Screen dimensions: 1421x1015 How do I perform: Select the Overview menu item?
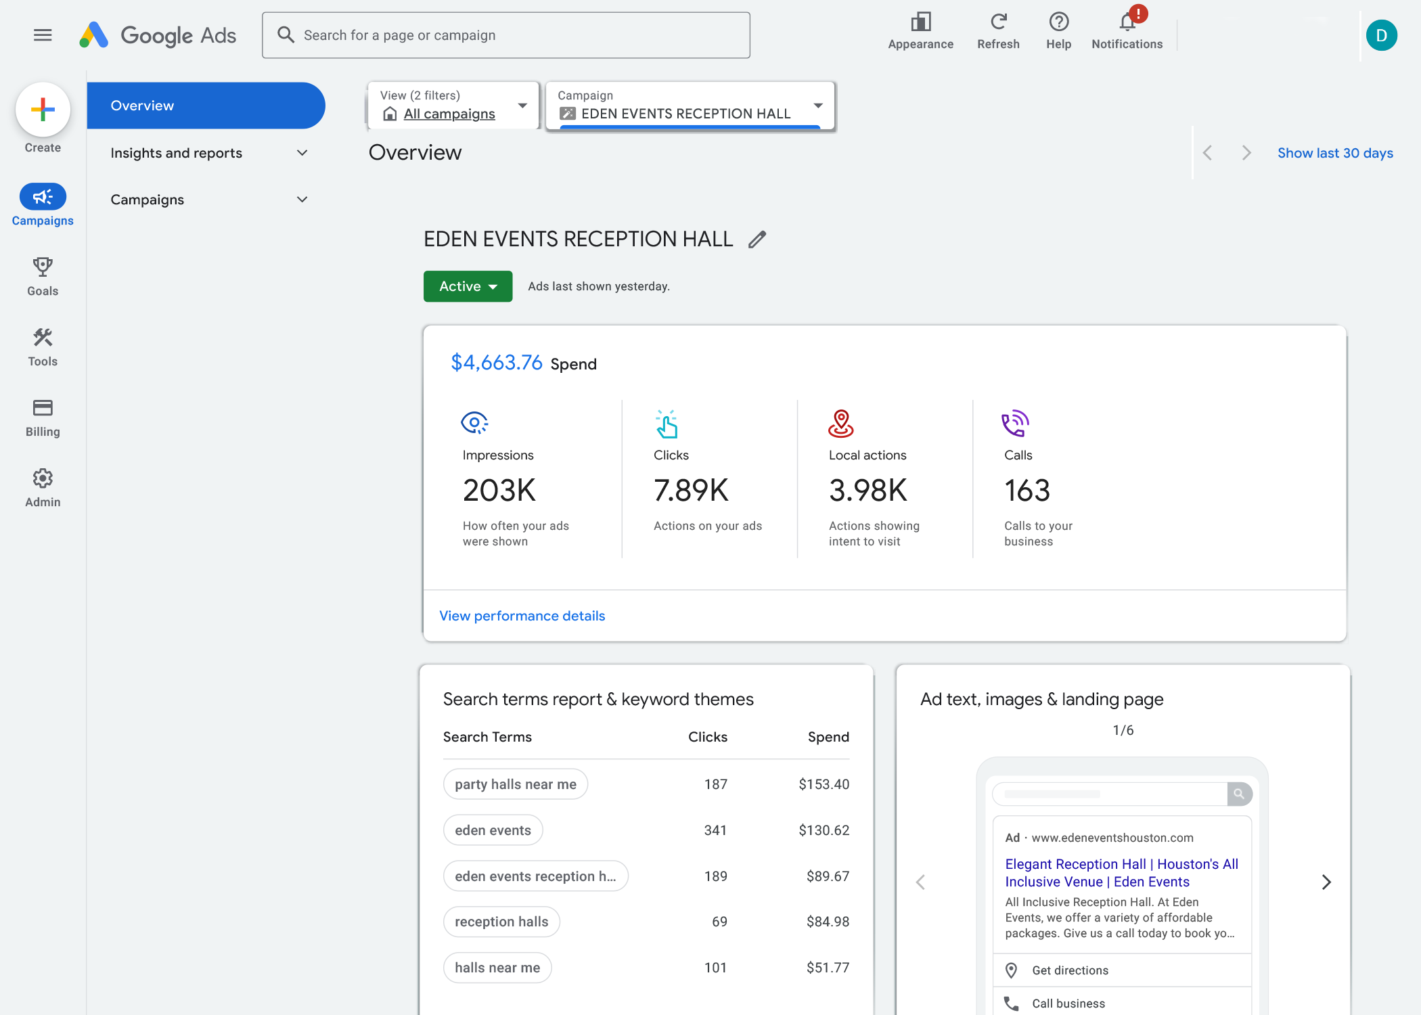coord(206,106)
